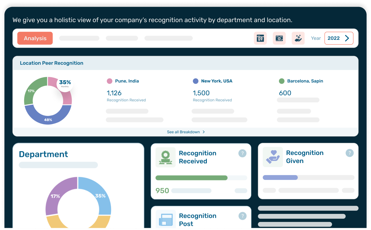Click the hand with sparkles icon
This screenshot has height=230, width=371.
pyautogui.click(x=298, y=38)
